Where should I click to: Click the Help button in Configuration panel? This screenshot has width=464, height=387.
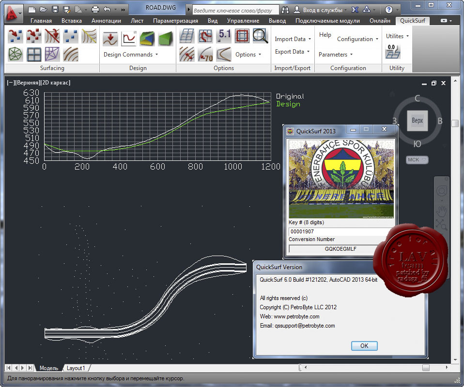[325, 35]
